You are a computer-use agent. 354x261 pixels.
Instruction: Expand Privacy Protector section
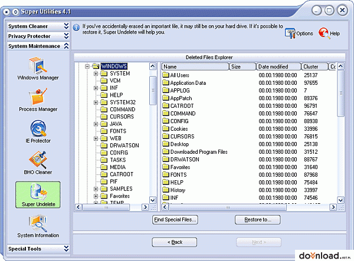click(38, 36)
